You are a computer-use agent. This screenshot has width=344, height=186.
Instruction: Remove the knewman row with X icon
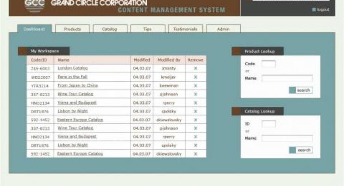[195, 86]
